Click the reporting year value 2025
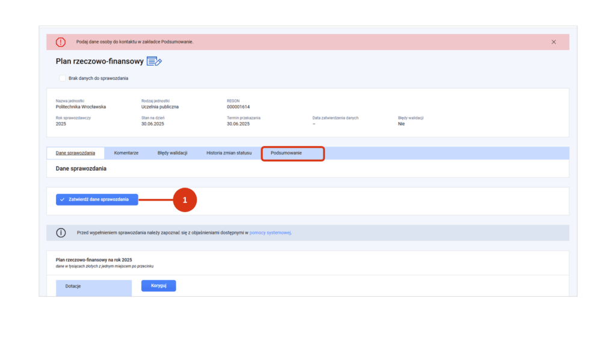Image resolution: width=616 pixels, height=346 pixels. [61, 124]
